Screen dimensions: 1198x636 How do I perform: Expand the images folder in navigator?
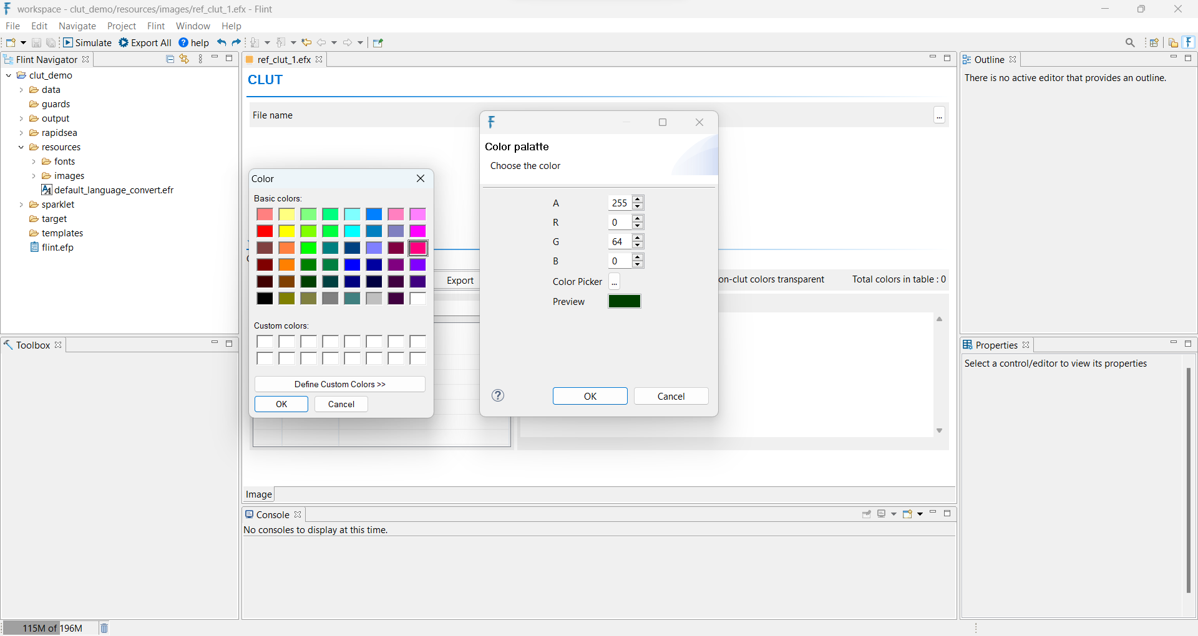34,176
